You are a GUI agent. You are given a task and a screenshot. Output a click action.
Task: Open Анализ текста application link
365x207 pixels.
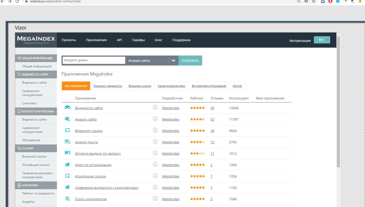(86, 142)
